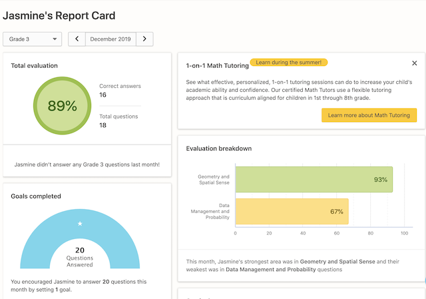Click Learn more about Math Tutoring
Screen dimensions: 426x299
pyautogui.click(x=369, y=115)
